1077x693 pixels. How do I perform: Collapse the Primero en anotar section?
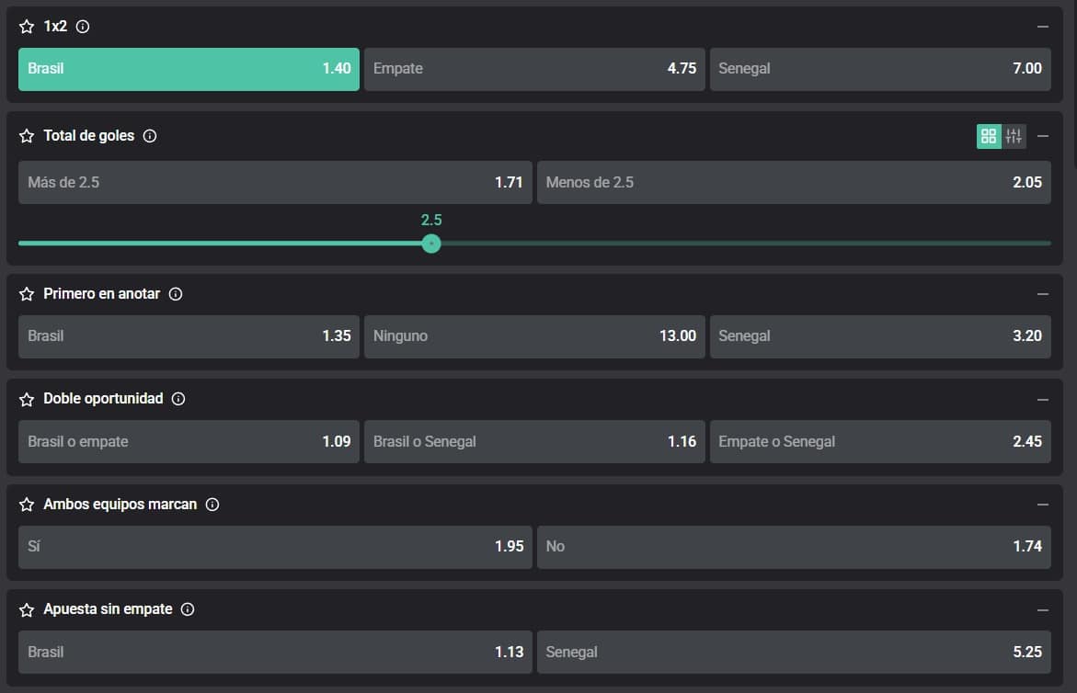pyautogui.click(x=1042, y=294)
